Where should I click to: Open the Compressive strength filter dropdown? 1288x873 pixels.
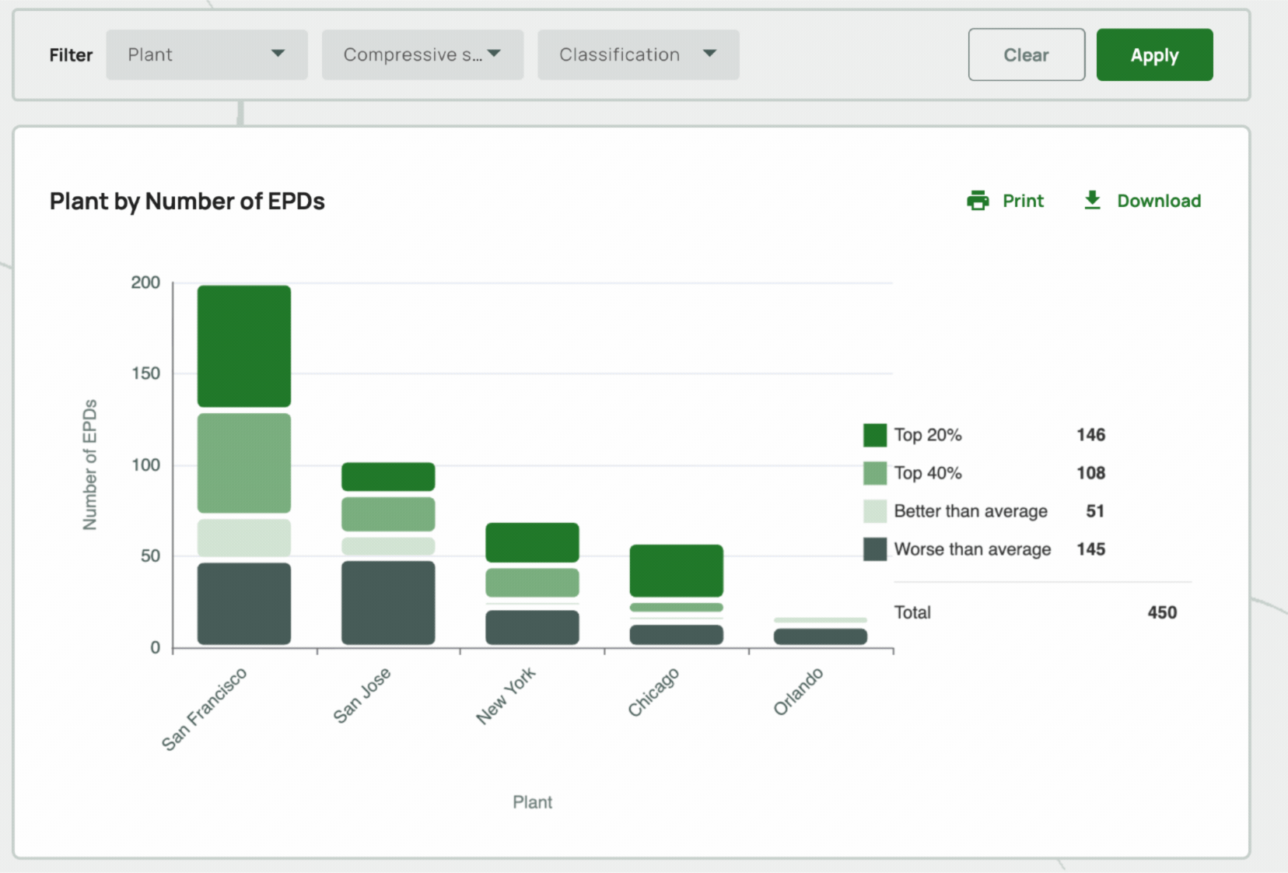(x=422, y=54)
